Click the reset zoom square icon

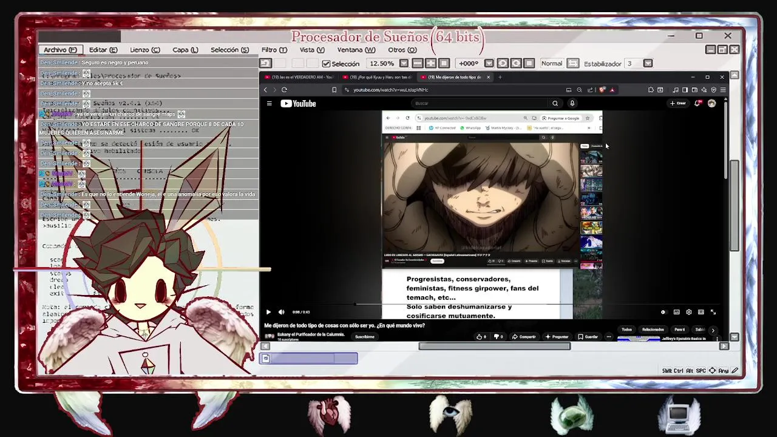(x=444, y=63)
